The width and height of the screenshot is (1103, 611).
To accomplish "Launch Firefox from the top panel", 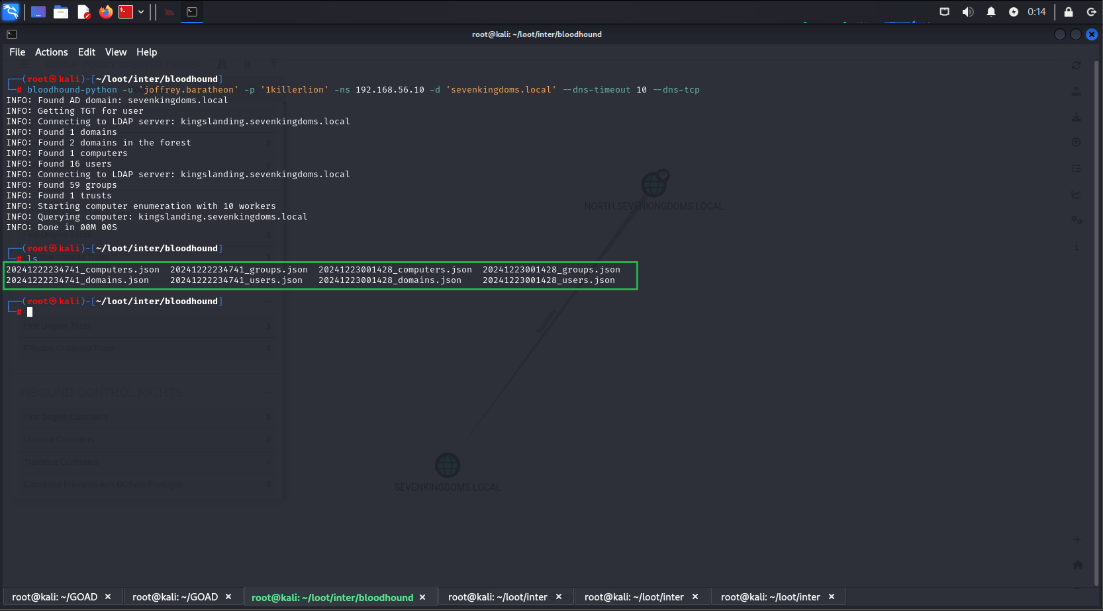I will (x=106, y=12).
